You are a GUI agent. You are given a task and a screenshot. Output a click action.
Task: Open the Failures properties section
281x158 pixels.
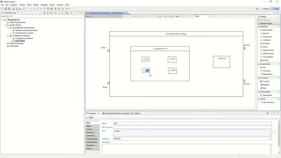coord(92,129)
